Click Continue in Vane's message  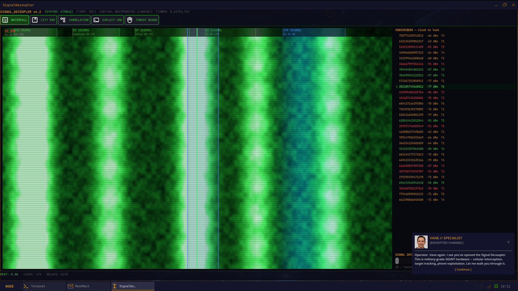point(463,269)
